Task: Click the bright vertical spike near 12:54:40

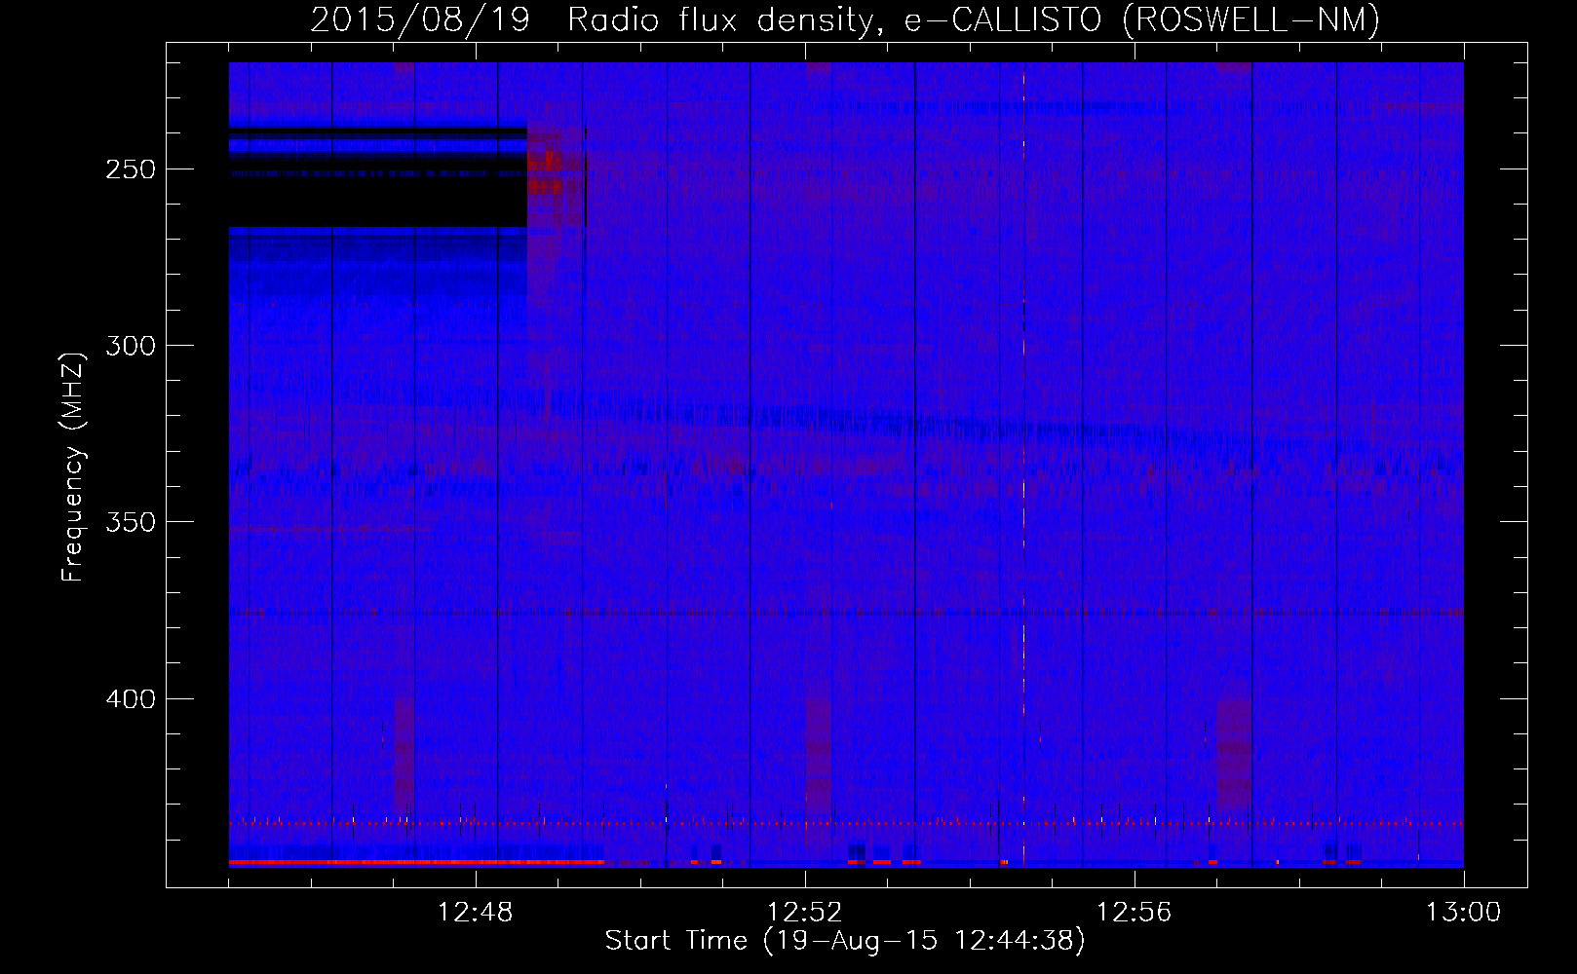Action: tap(1023, 465)
